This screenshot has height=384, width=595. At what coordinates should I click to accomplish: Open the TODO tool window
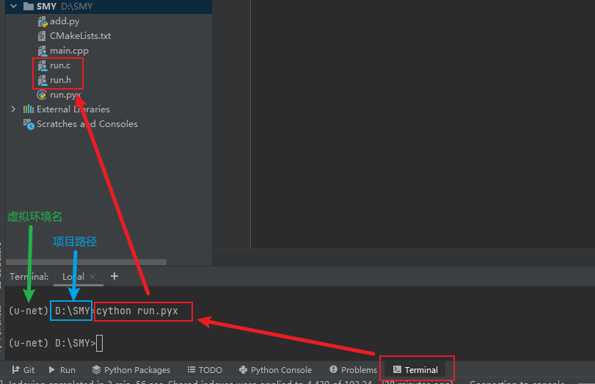tap(205, 370)
